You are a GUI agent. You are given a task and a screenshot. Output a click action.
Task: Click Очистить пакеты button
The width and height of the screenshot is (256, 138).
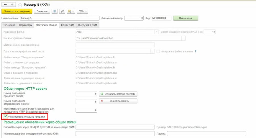click(118, 101)
